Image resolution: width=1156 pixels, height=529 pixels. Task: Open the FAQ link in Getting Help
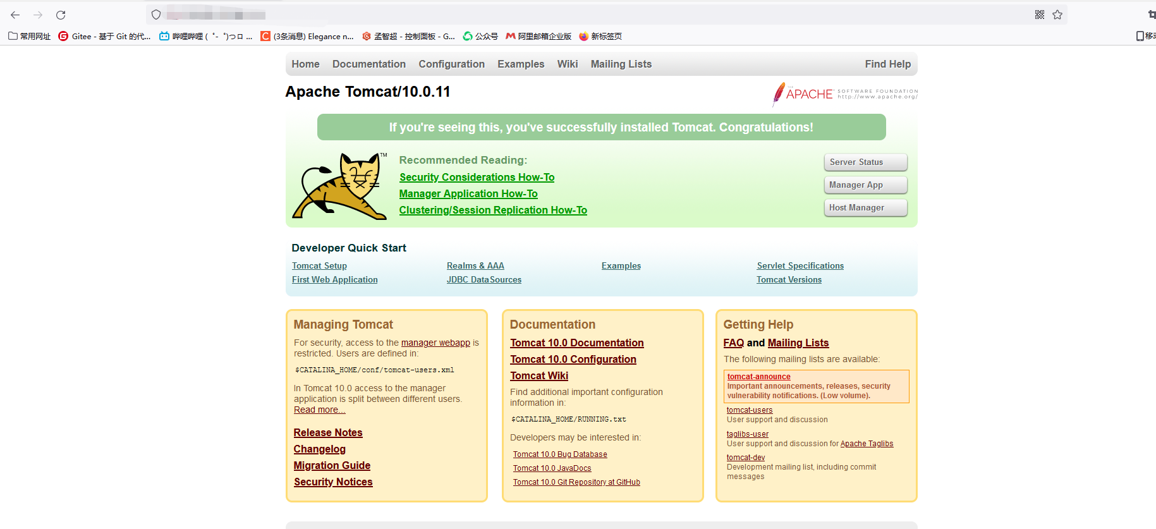point(734,343)
